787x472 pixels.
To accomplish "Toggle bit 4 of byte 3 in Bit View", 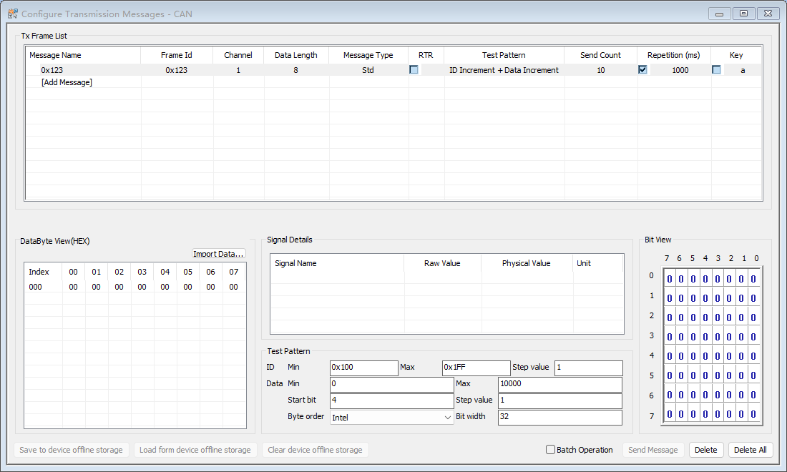I will pos(705,337).
